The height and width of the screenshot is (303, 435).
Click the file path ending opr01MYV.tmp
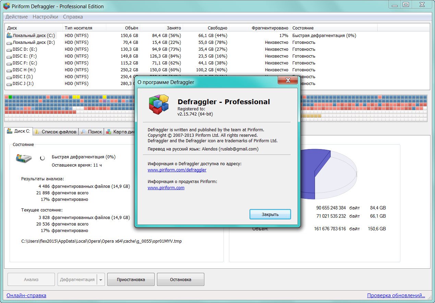[x=101, y=241]
